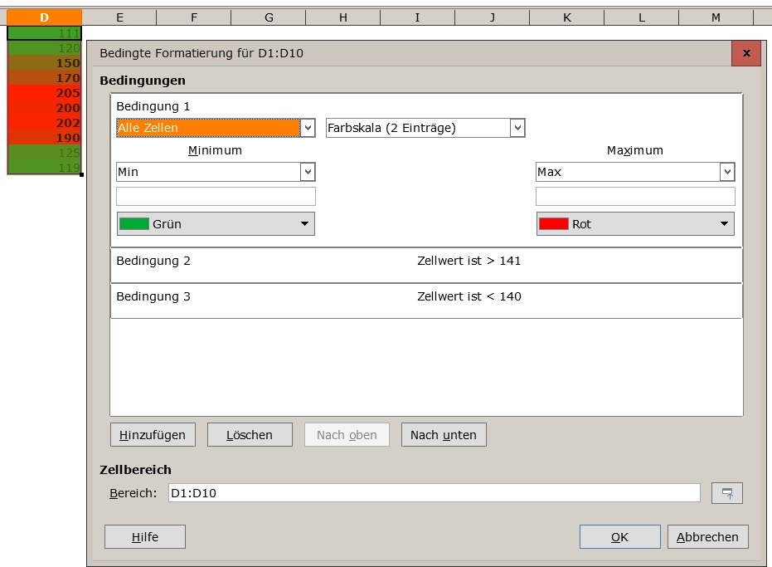Image resolution: width=772 pixels, height=567 pixels.
Task: Open the Minimum type dropdown showing Min
Action: tap(216, 172)
